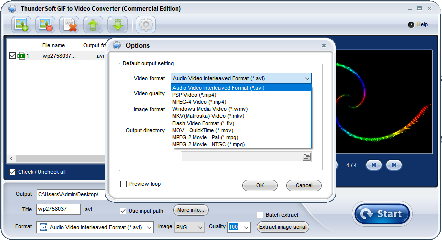Screen dimensions: 442x241
Task: Move file up with green up arrow
Action: click(x=93, y=24)
